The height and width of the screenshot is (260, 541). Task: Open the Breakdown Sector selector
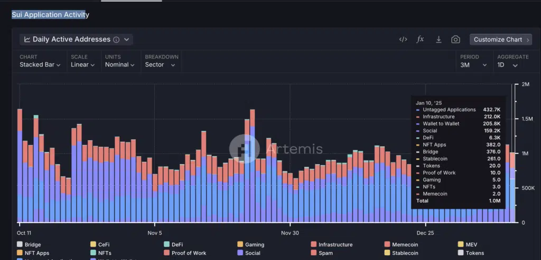(x=158, y=65)
